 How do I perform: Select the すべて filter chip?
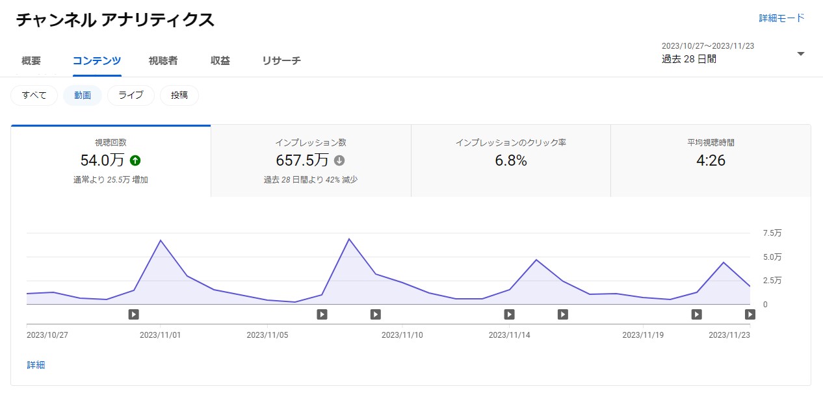coord(34,95)
